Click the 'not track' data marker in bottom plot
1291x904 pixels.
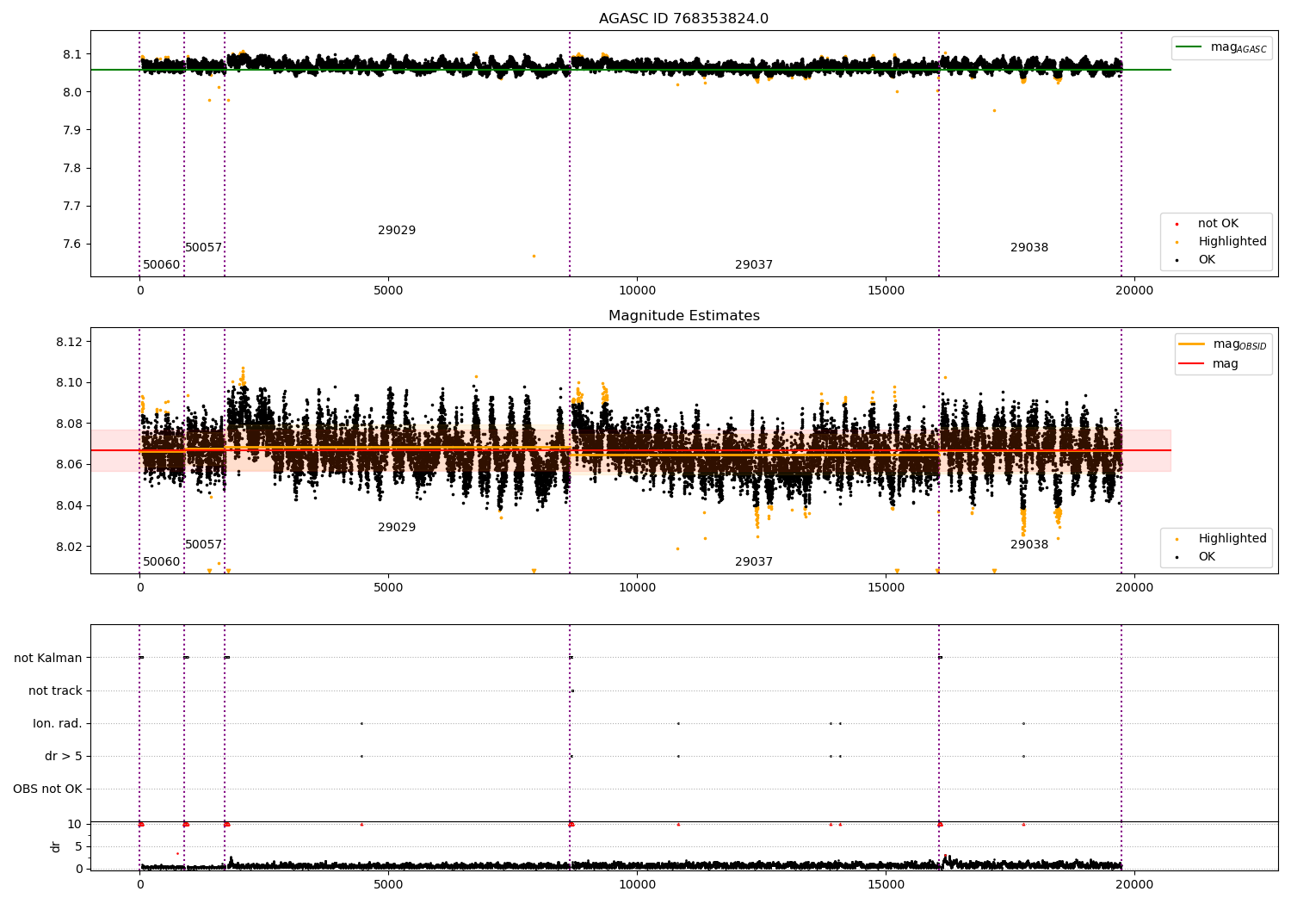[572, 690]
